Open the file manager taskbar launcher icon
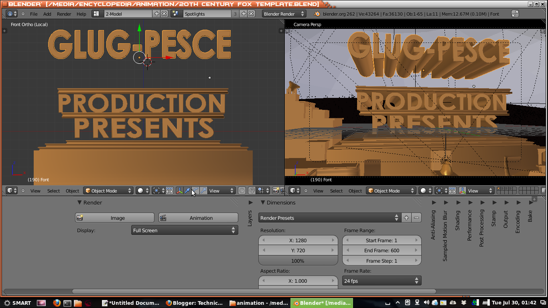 click(78, 303)
